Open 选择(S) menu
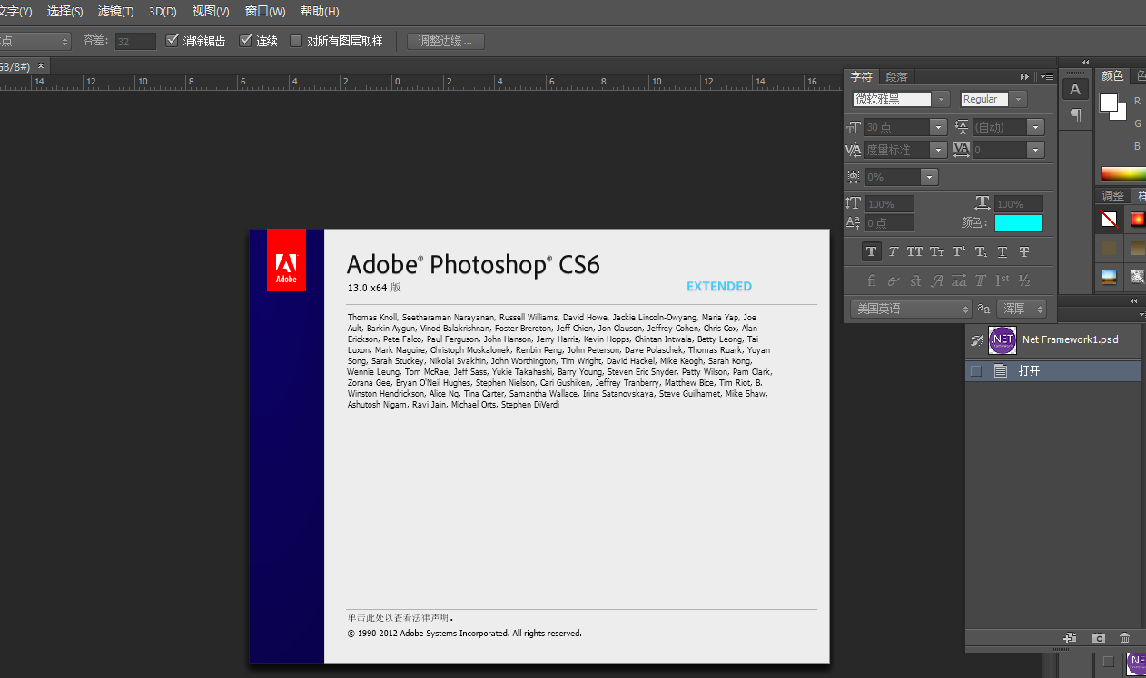 coord(64,11)
